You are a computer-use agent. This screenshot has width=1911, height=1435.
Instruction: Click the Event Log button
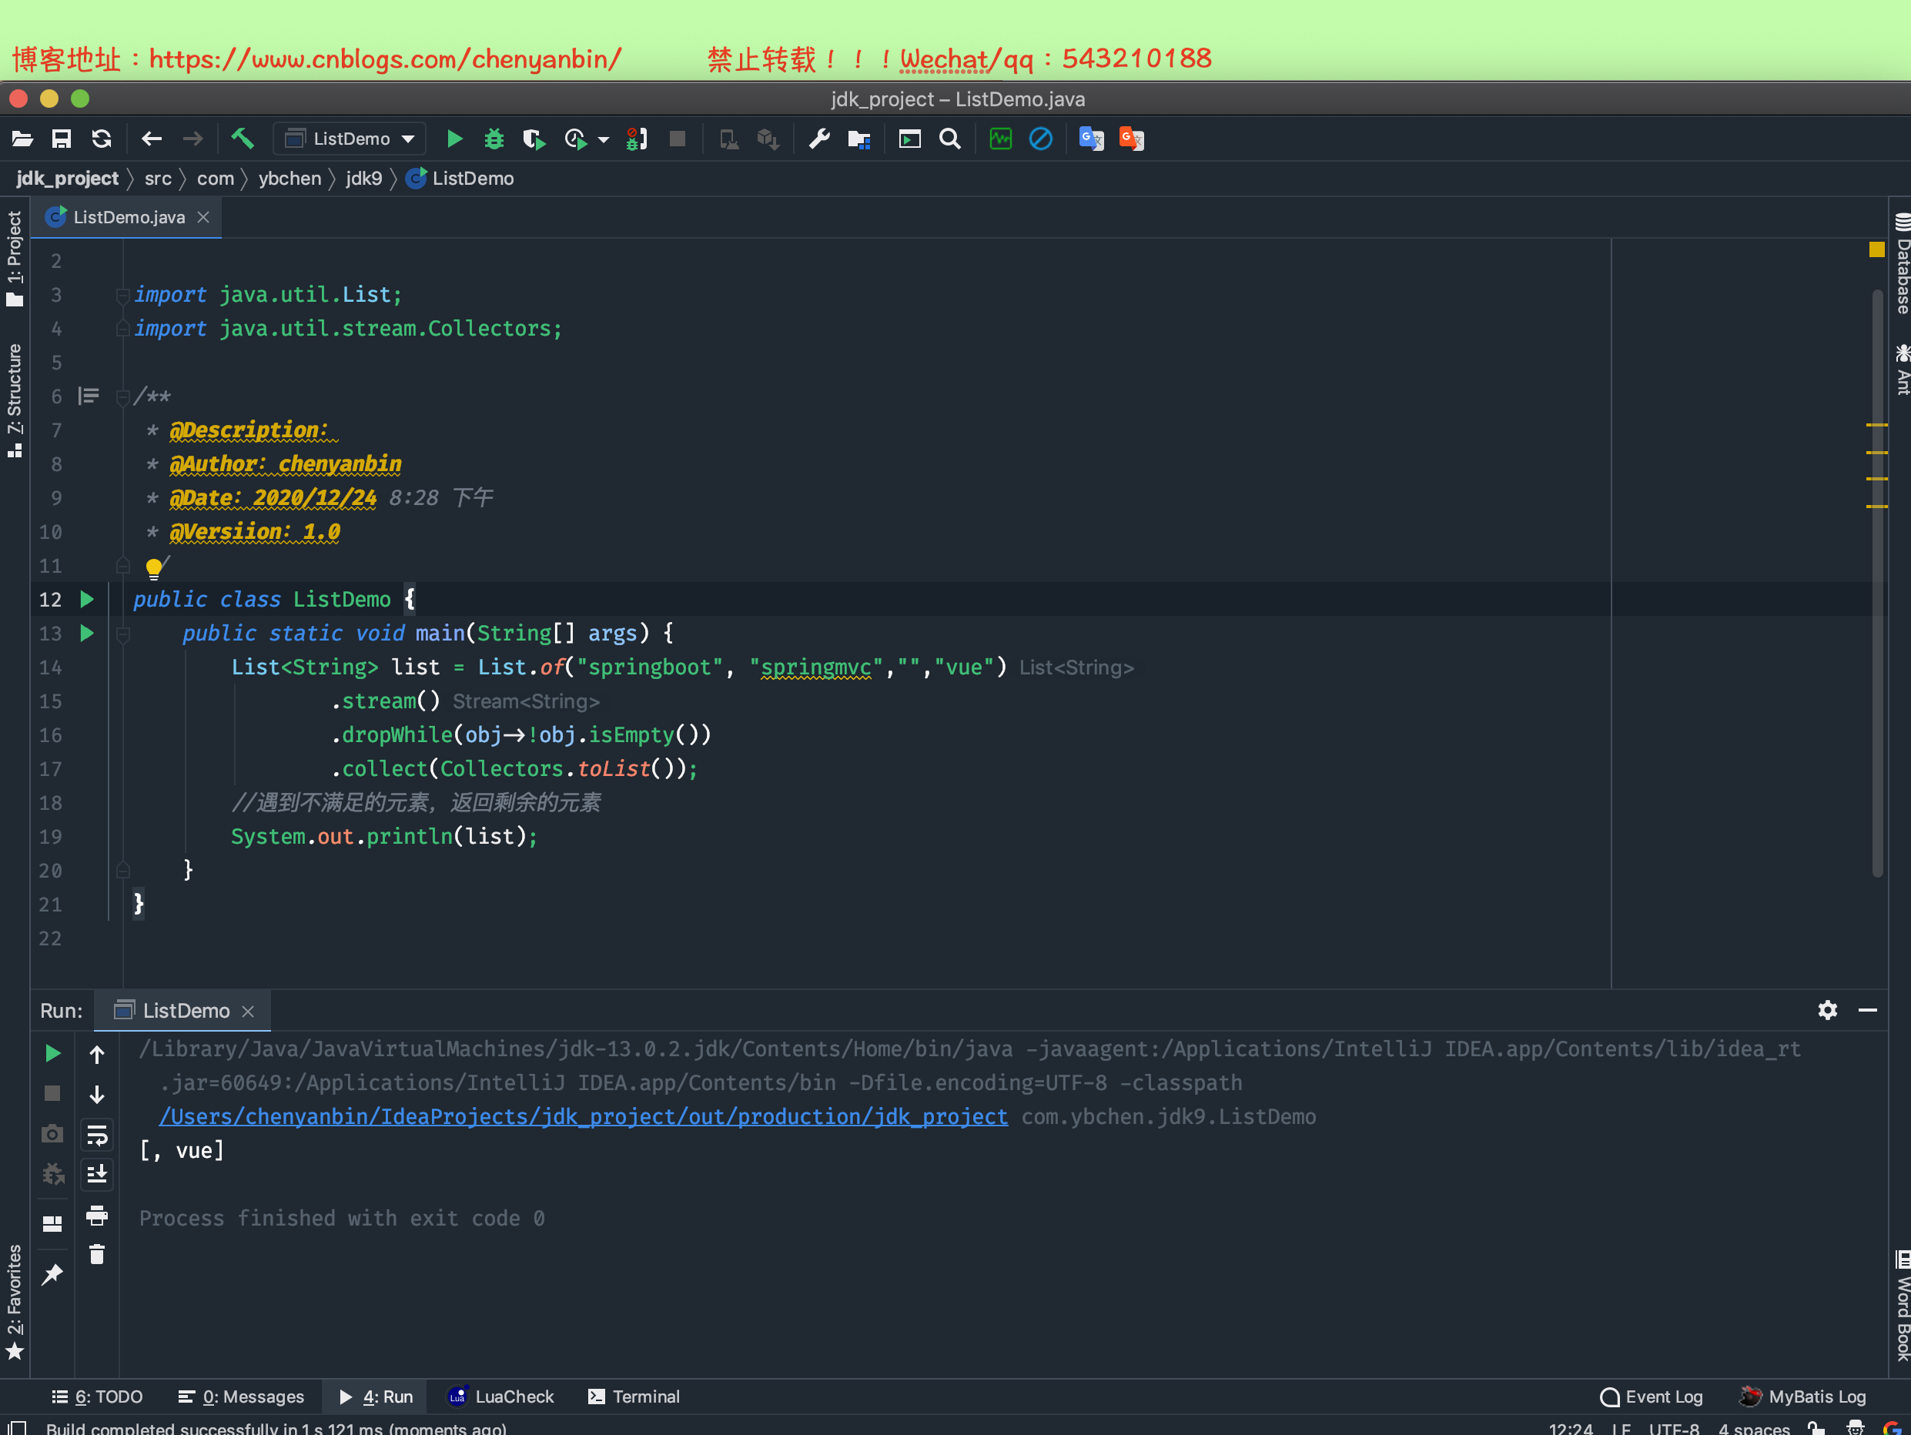(1651, 1397)
